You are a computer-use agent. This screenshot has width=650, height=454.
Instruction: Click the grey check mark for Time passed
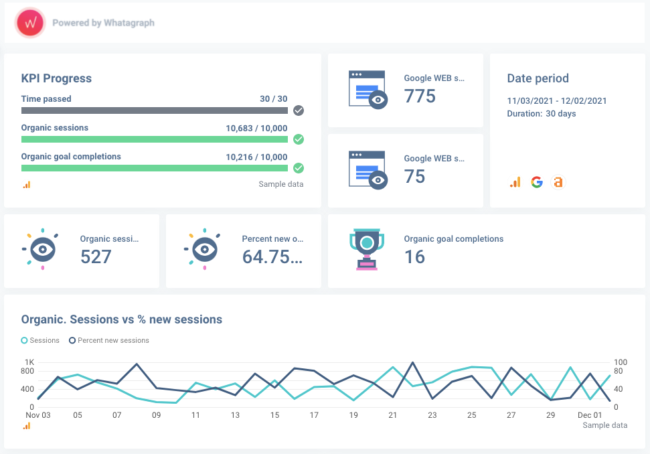(299, 110)
